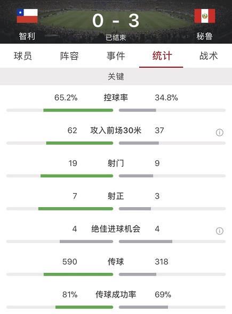
Task: Tap the 0 - 3 match score
Action: [x=116, y=21]
